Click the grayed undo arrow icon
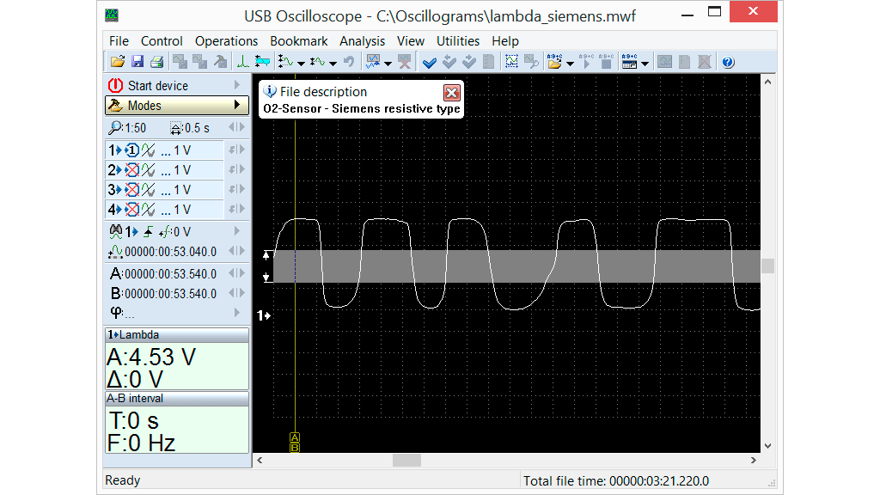 click(349, 62)
